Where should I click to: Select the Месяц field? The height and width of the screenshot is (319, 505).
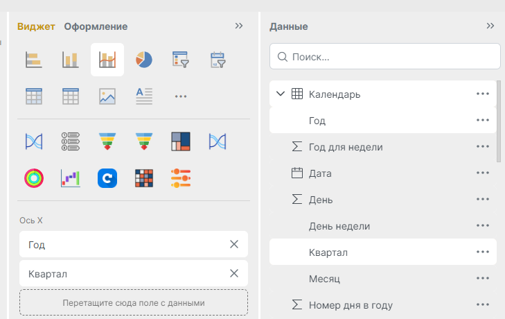click(383, 278)
